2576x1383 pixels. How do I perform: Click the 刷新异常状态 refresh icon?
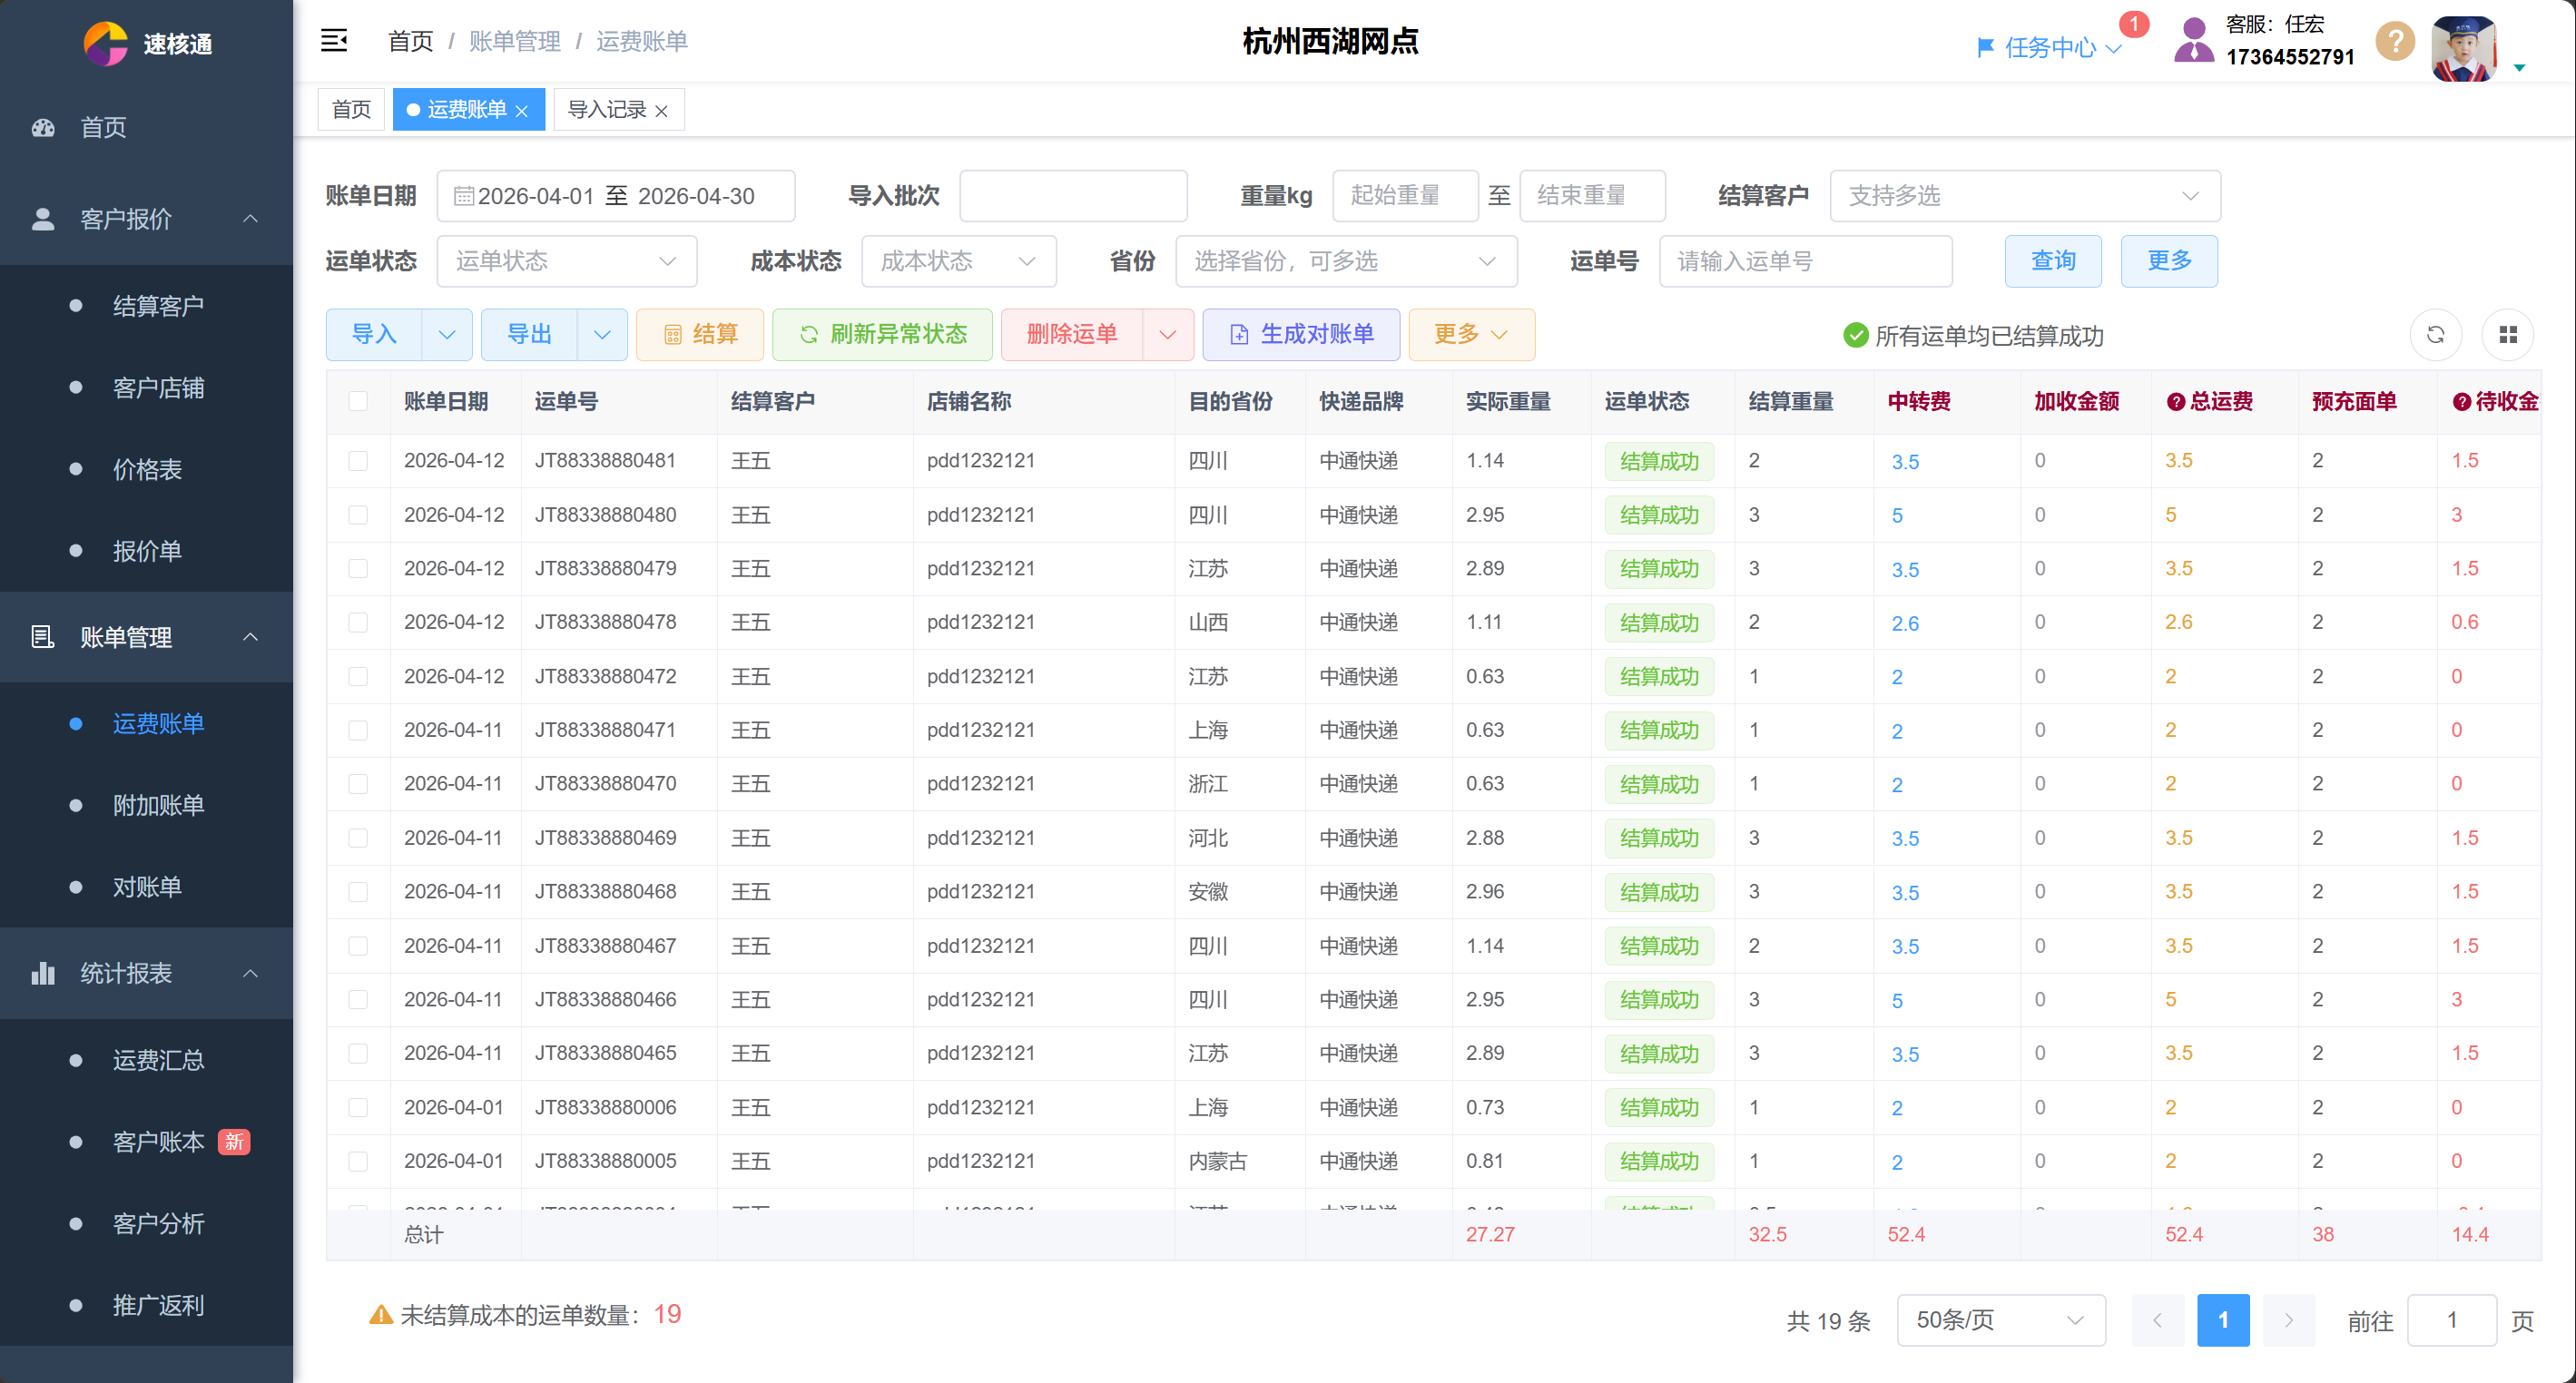pos(809,335)
